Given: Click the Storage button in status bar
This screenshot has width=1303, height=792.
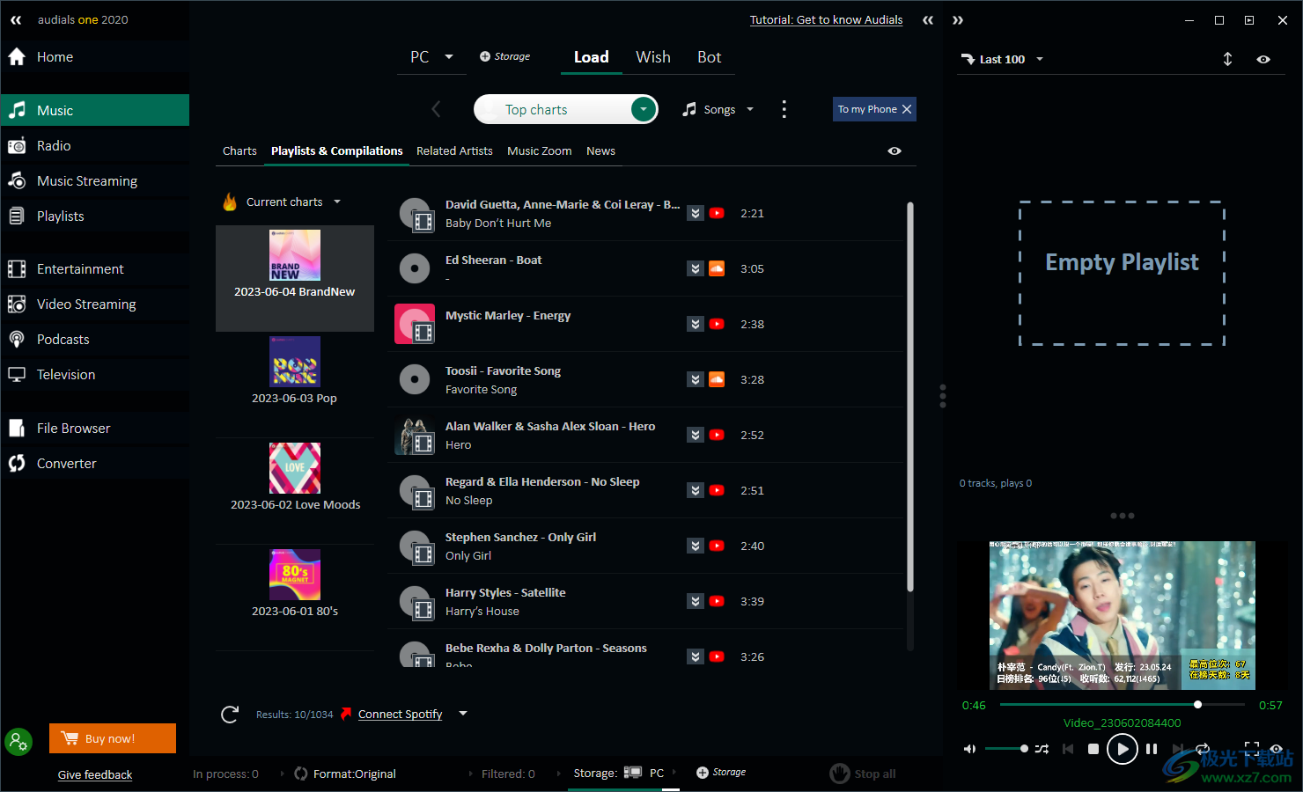Looking at the screenshot, I should pyautogui.click(x=721, y=773).
